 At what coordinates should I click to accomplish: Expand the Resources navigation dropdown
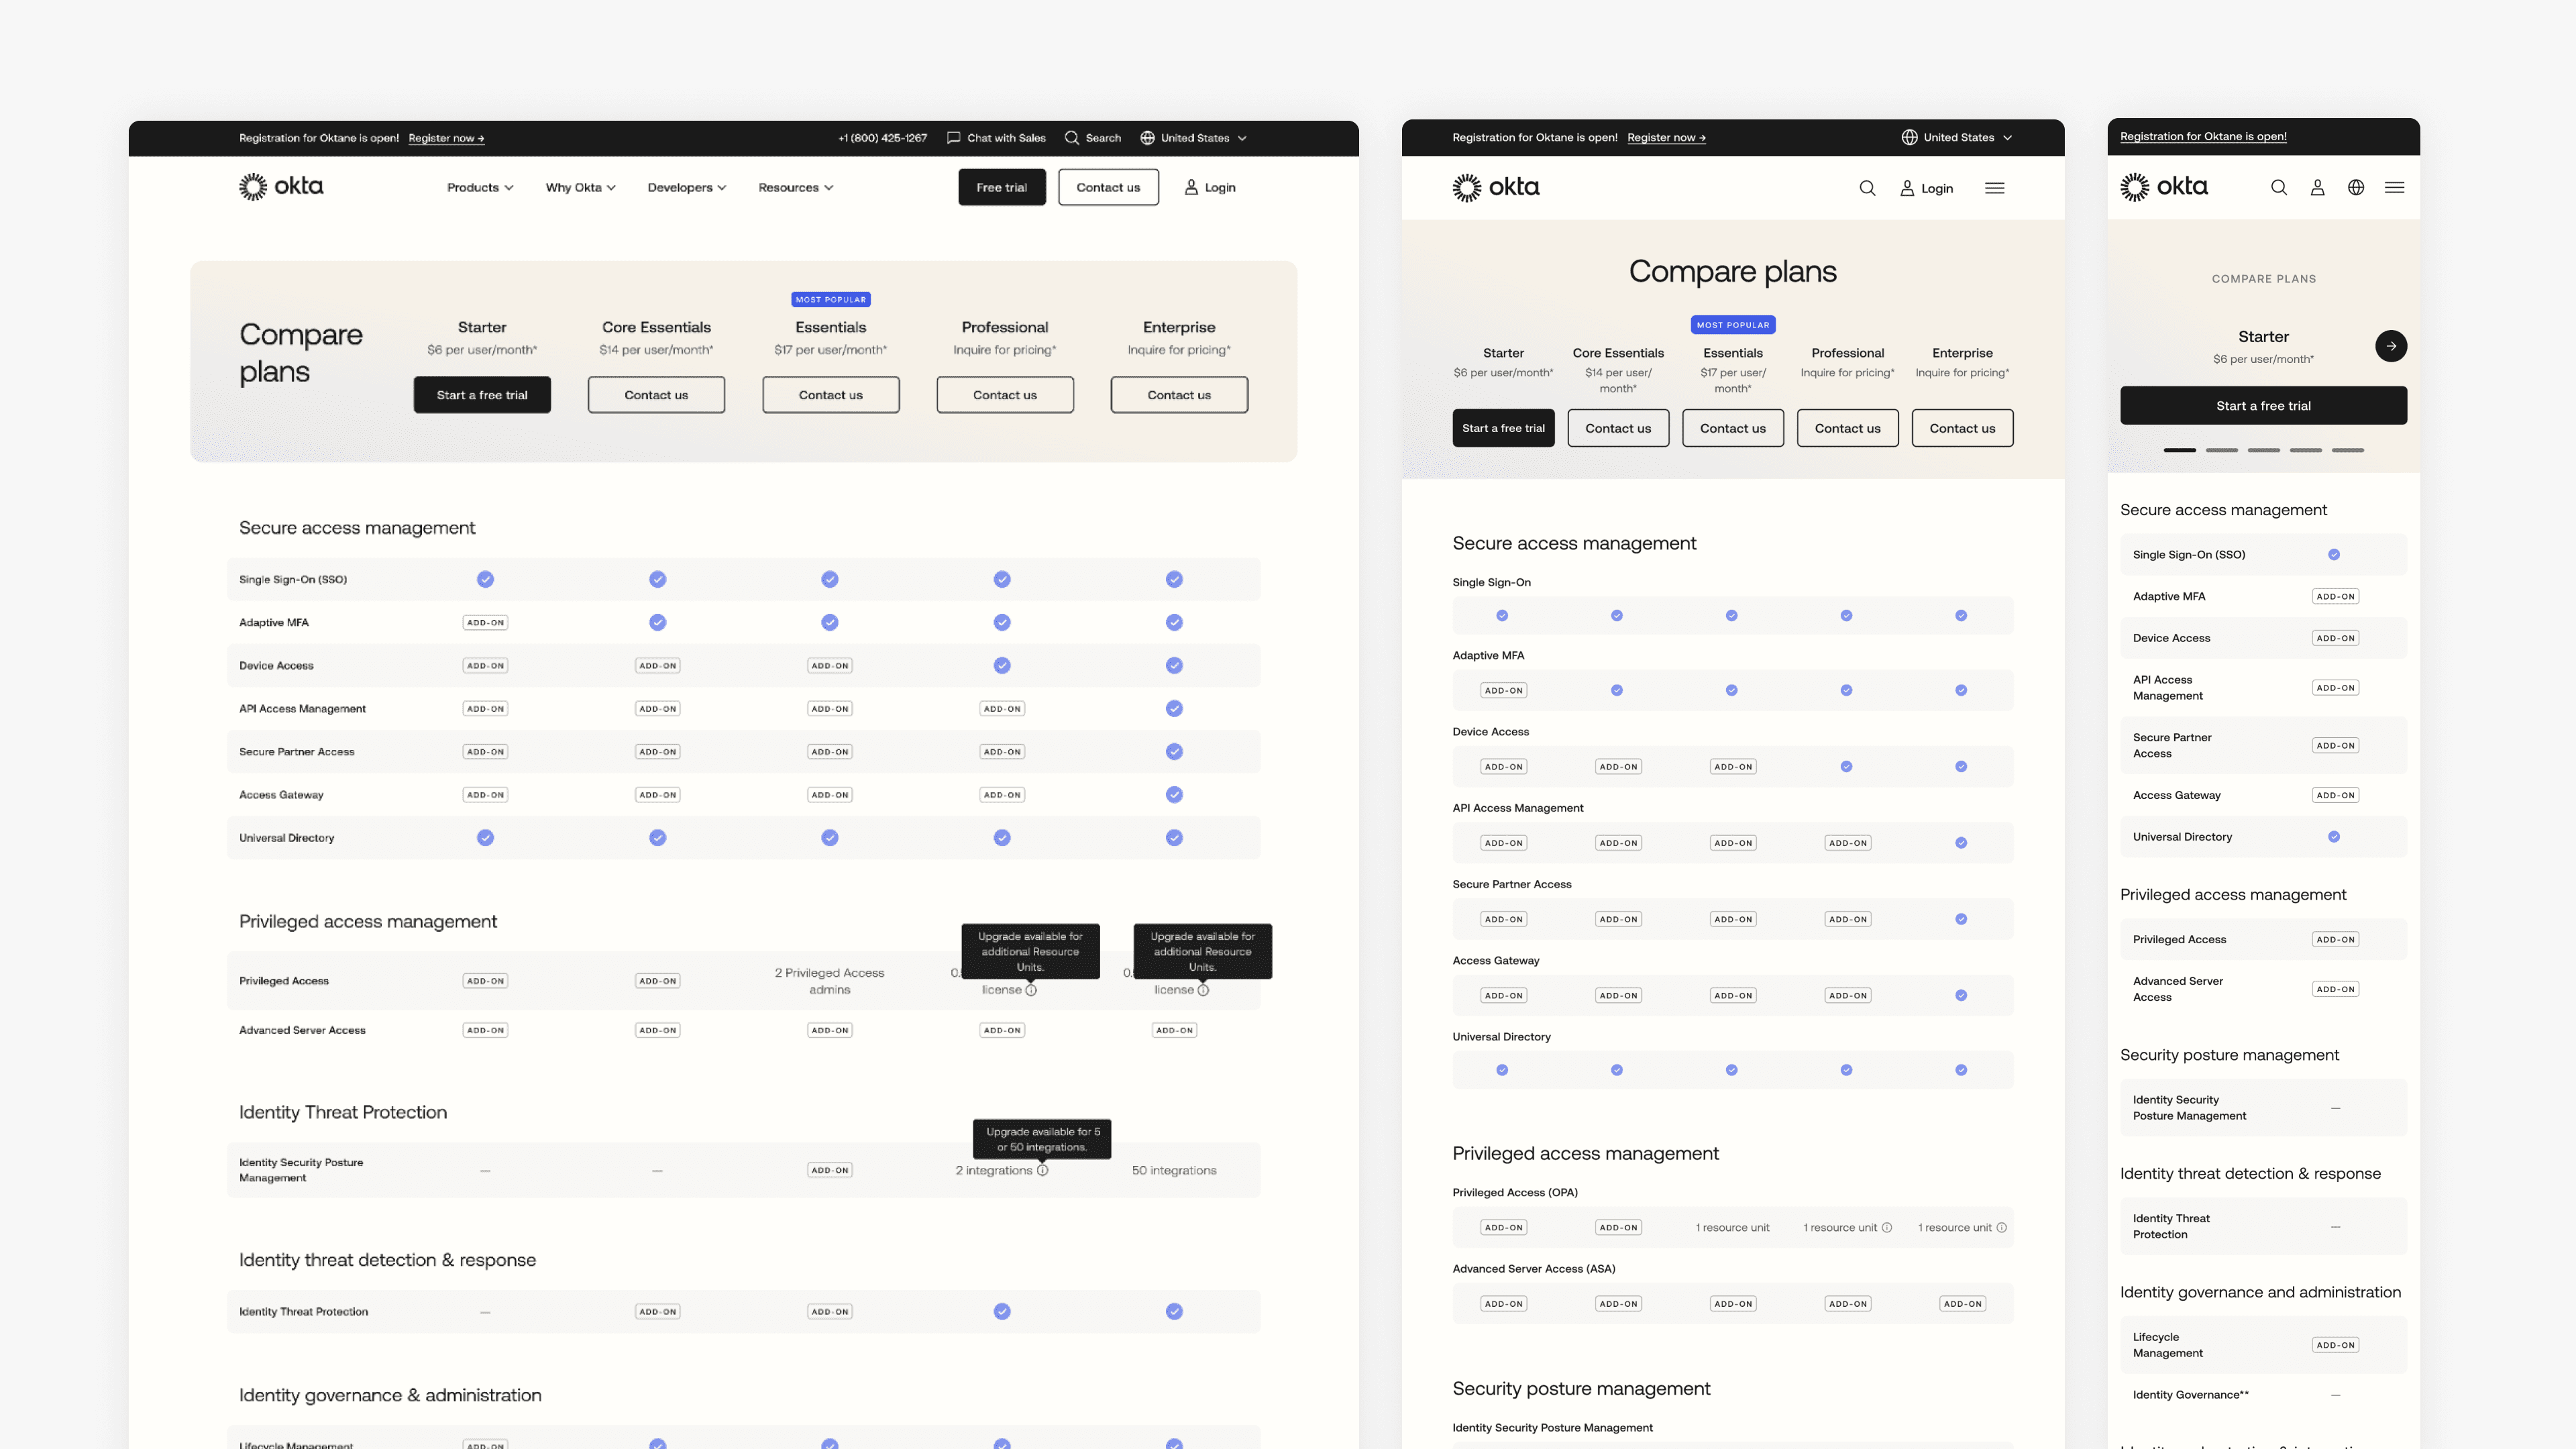(x=795, y=187)
